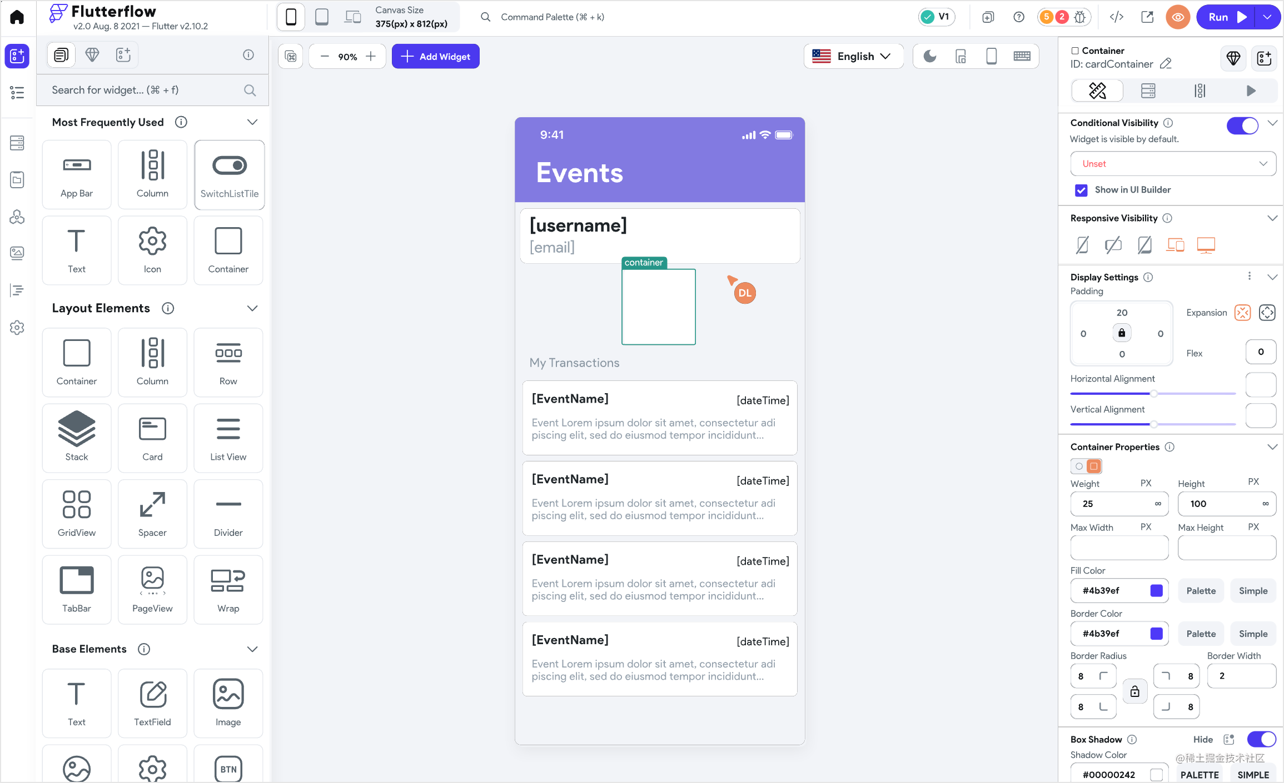This screenshot has width=1284, height=783.
Task: Select the widget palette sidebar icon
Action: tap(17, 56)
